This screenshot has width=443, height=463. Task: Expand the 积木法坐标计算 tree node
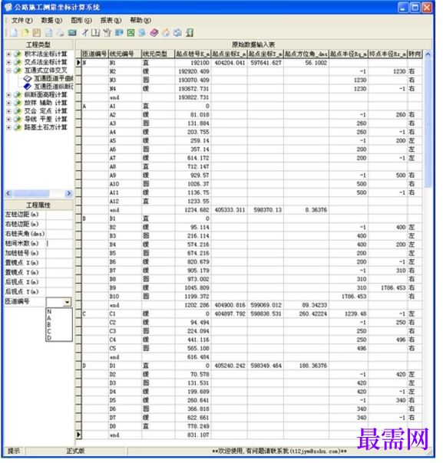click(8, 54)
